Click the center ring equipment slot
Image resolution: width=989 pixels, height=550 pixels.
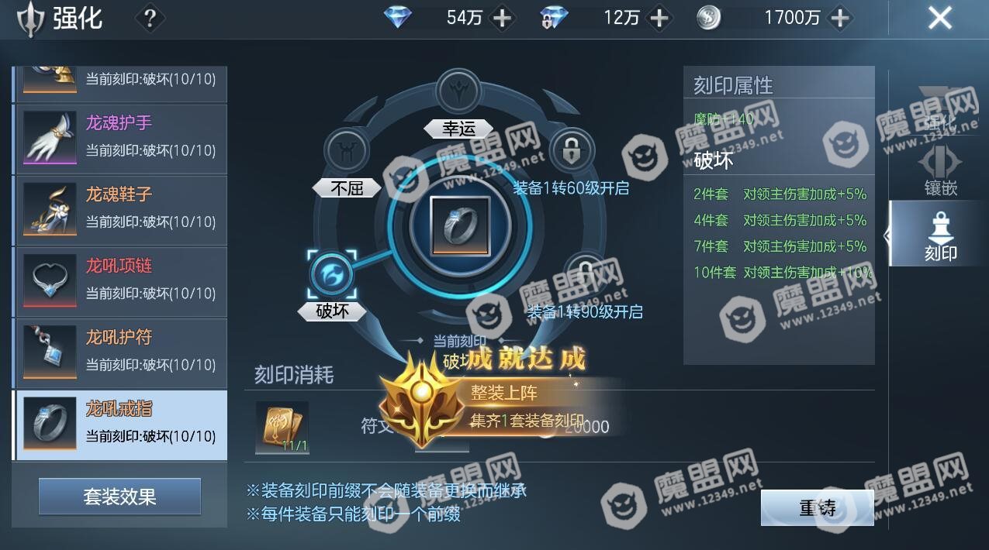[x=461, y=226]
